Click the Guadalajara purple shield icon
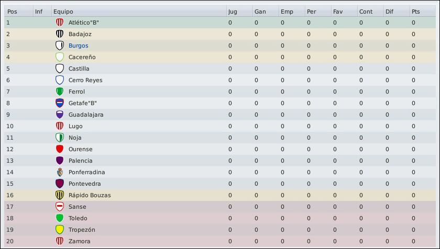 [x=60, y=115]
